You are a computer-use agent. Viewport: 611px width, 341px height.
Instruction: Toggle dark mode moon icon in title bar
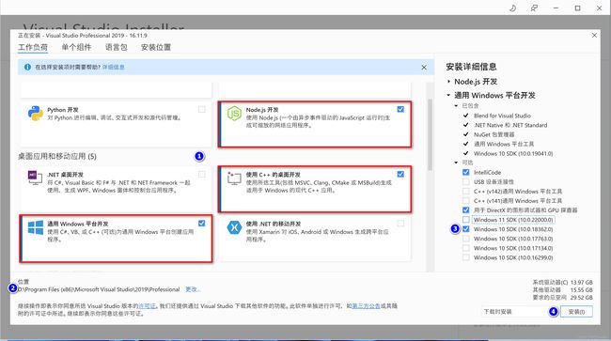513,8
